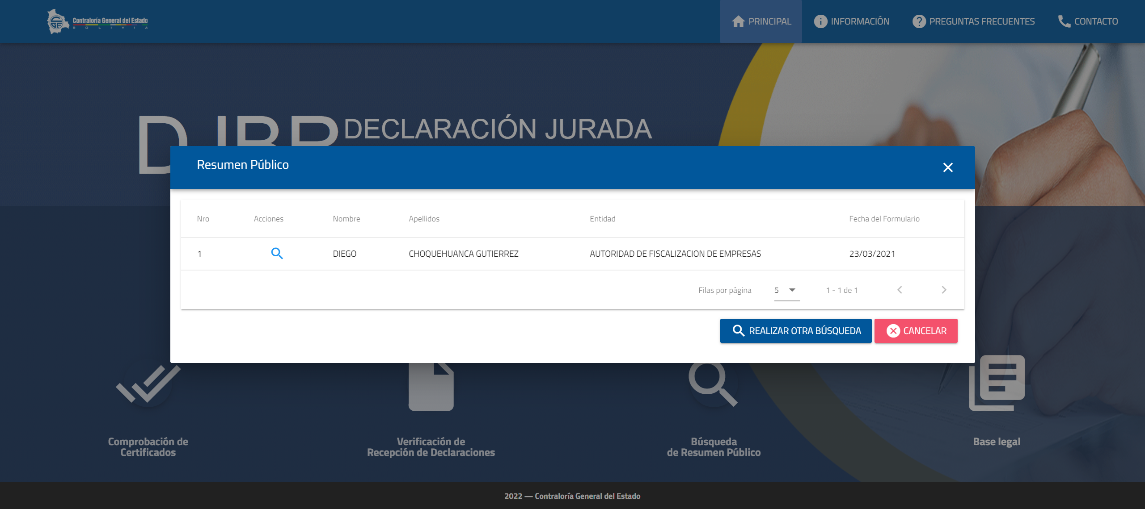The width and height of the screenshot is (1145, 509).
Task: Click Verificación de Recepción de Declaraciones label
Action: [x=431, y=447]
